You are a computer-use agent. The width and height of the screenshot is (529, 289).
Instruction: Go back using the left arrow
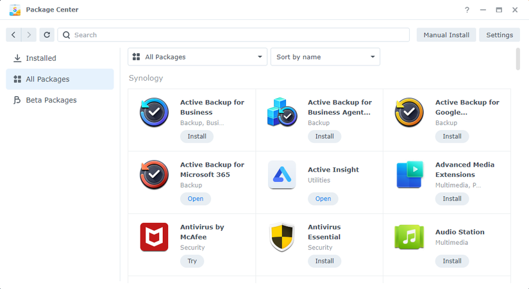click(x=13, y=35)
